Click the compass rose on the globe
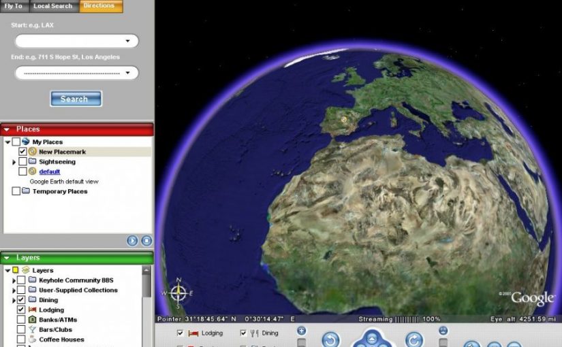 (x=178, y=293)
